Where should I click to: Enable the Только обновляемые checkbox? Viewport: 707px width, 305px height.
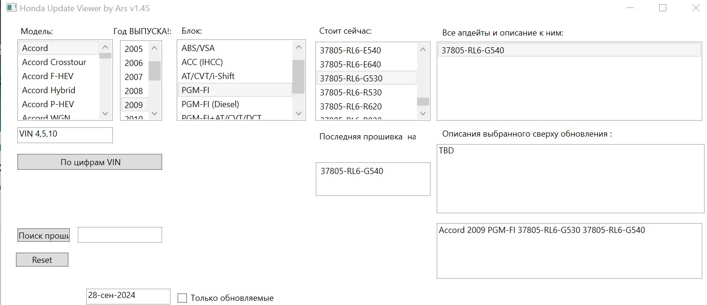183,298
